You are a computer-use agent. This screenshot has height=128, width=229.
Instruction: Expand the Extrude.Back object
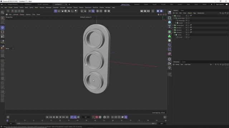(x=173, y=25)
